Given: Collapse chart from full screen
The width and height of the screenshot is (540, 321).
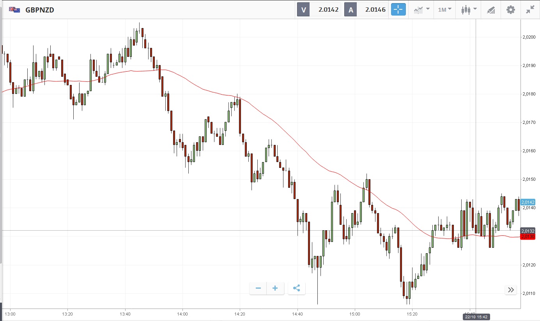Looking at the screenshot, I should (x=530, y=10).
